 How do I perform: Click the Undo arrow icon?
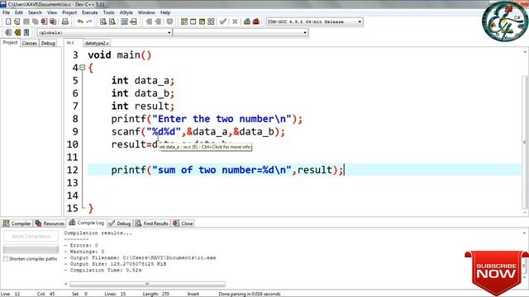pos(80,21)
